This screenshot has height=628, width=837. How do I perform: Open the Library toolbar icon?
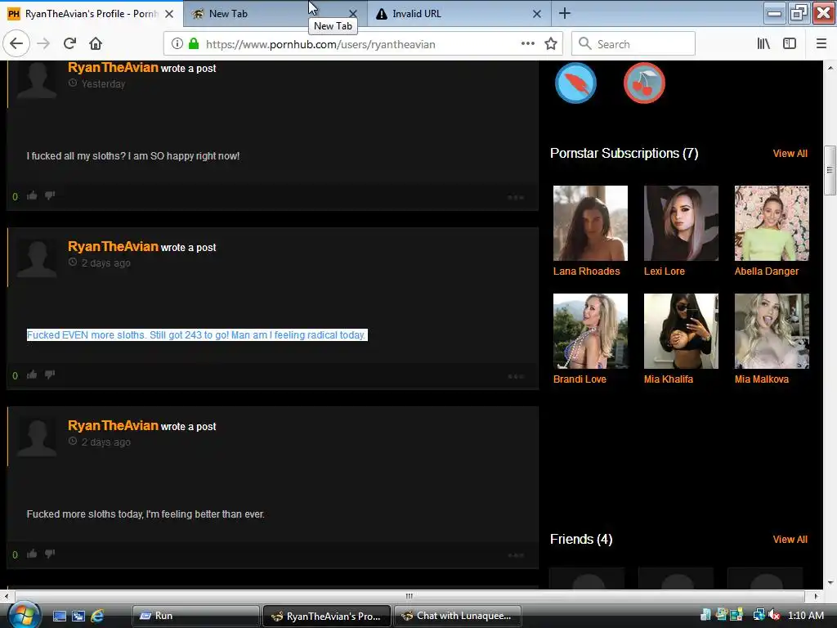764,44
